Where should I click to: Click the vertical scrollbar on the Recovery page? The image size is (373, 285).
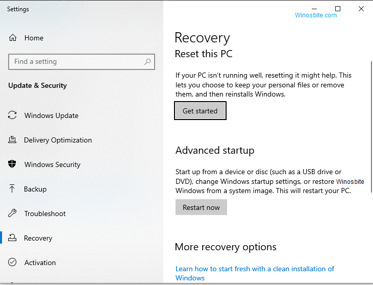click(371, 127)
